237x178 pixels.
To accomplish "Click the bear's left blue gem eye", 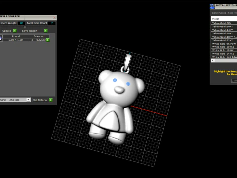I will pyautogui.click(x=115, y=80).
